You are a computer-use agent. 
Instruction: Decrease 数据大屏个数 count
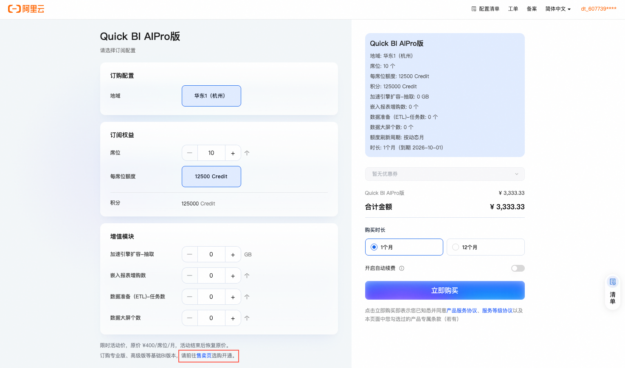(190, 318)
